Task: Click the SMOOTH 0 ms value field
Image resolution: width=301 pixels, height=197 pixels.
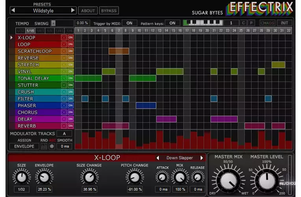Action: (x=65, y=146)
